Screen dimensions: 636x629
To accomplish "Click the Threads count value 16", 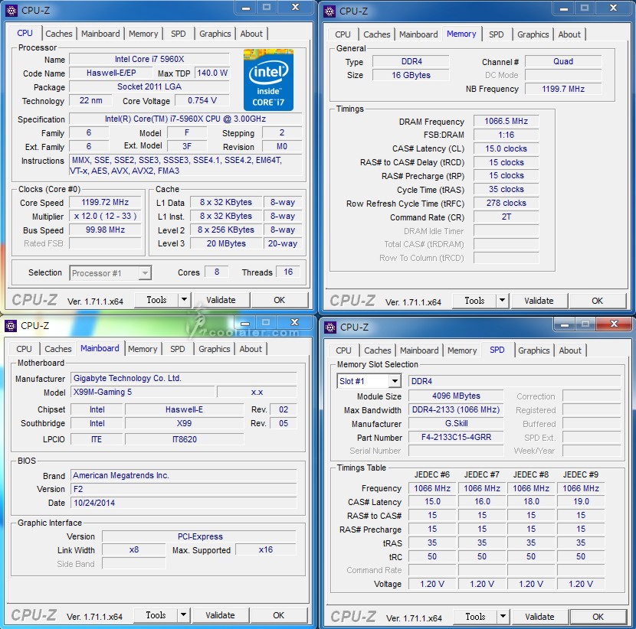I will (288, 272).
